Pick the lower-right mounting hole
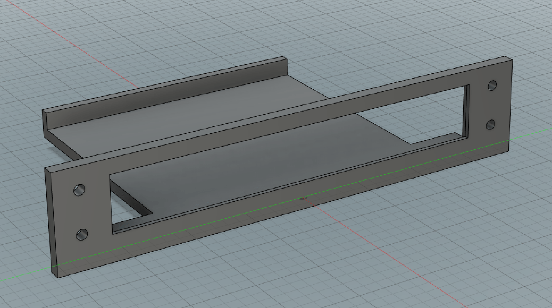 coord(491,125)
